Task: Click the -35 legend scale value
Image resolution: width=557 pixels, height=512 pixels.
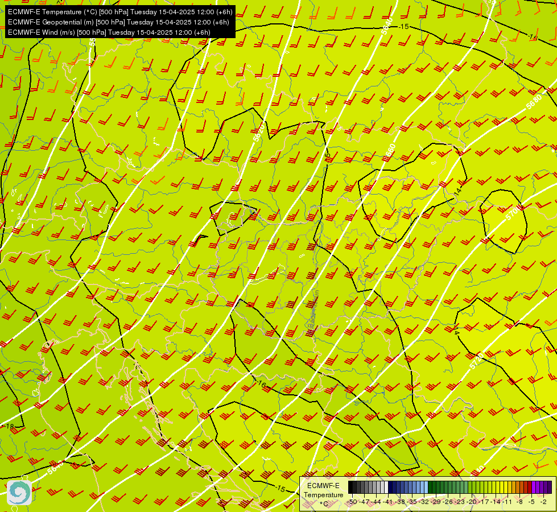Action: 412,502
